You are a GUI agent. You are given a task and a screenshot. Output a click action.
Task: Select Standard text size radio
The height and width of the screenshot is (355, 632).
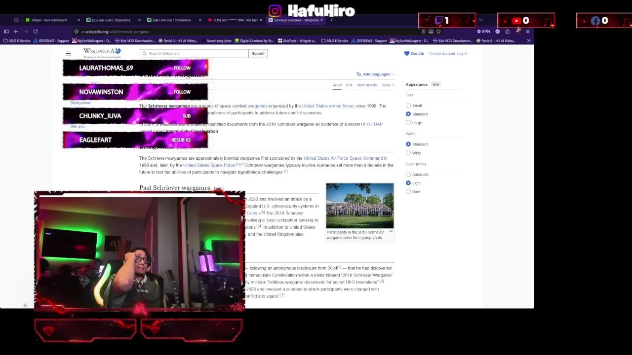pos(408,114)
